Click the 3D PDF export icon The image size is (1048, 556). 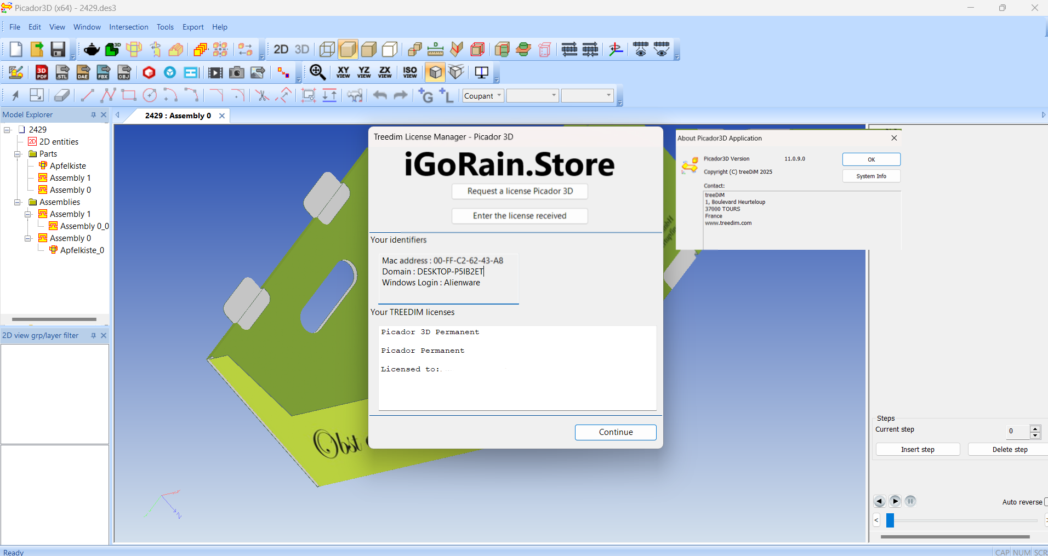click(x=42, y=72)
